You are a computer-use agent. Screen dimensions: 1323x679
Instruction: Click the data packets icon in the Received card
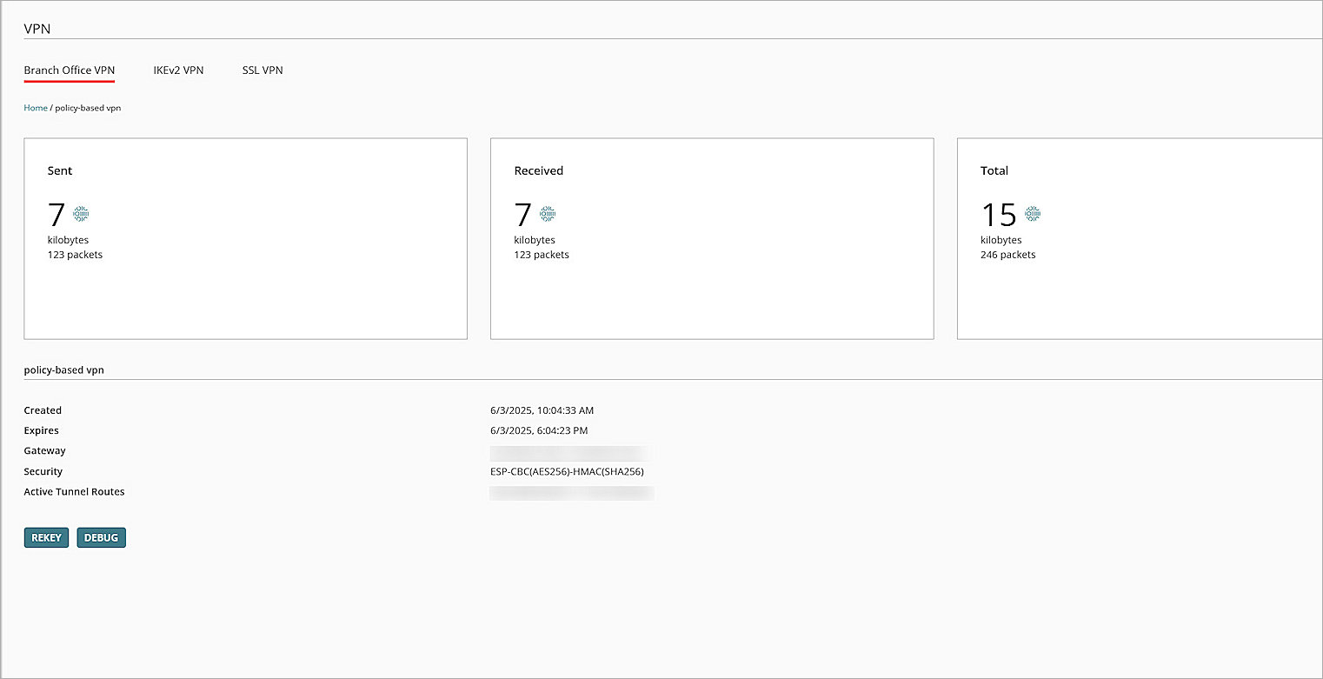pyautogui.click(x=547, y=213)
